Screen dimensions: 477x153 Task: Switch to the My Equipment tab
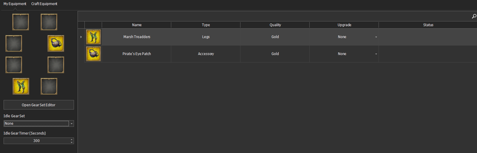pyautogui.click(x=15, y=4)
